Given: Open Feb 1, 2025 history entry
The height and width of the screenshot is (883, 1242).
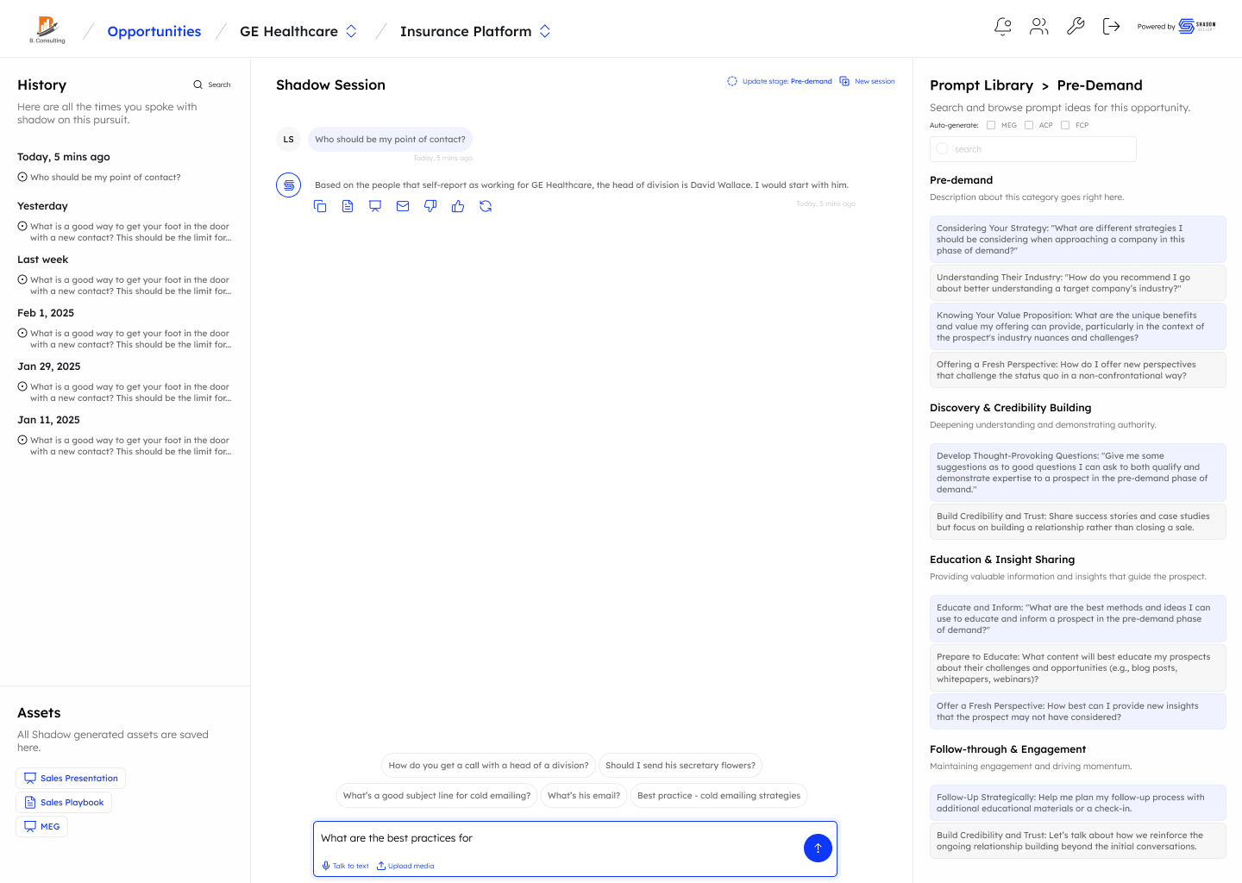Looking at the screenshot, I should point(124,339).
